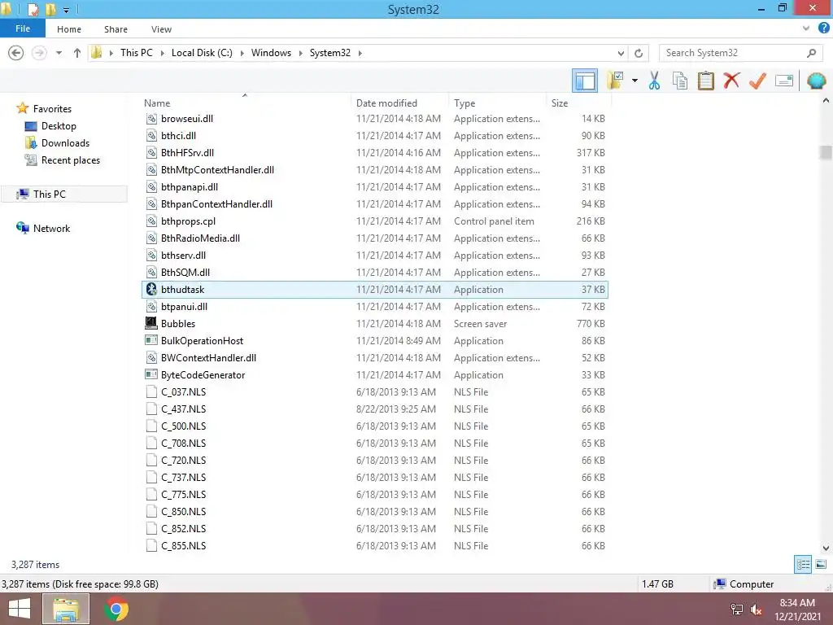Click the Properties icon in quick access toolbar
This screenshot has width=833, height=625.
[33, 9]
